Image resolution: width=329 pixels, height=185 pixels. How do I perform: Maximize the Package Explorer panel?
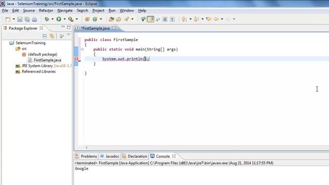pyautogui.click(x=68, y=27)
